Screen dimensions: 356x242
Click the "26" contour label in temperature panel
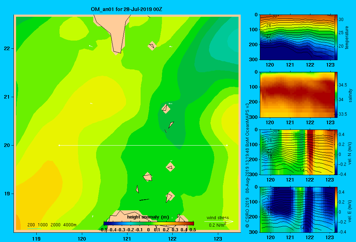pos(269,25)
